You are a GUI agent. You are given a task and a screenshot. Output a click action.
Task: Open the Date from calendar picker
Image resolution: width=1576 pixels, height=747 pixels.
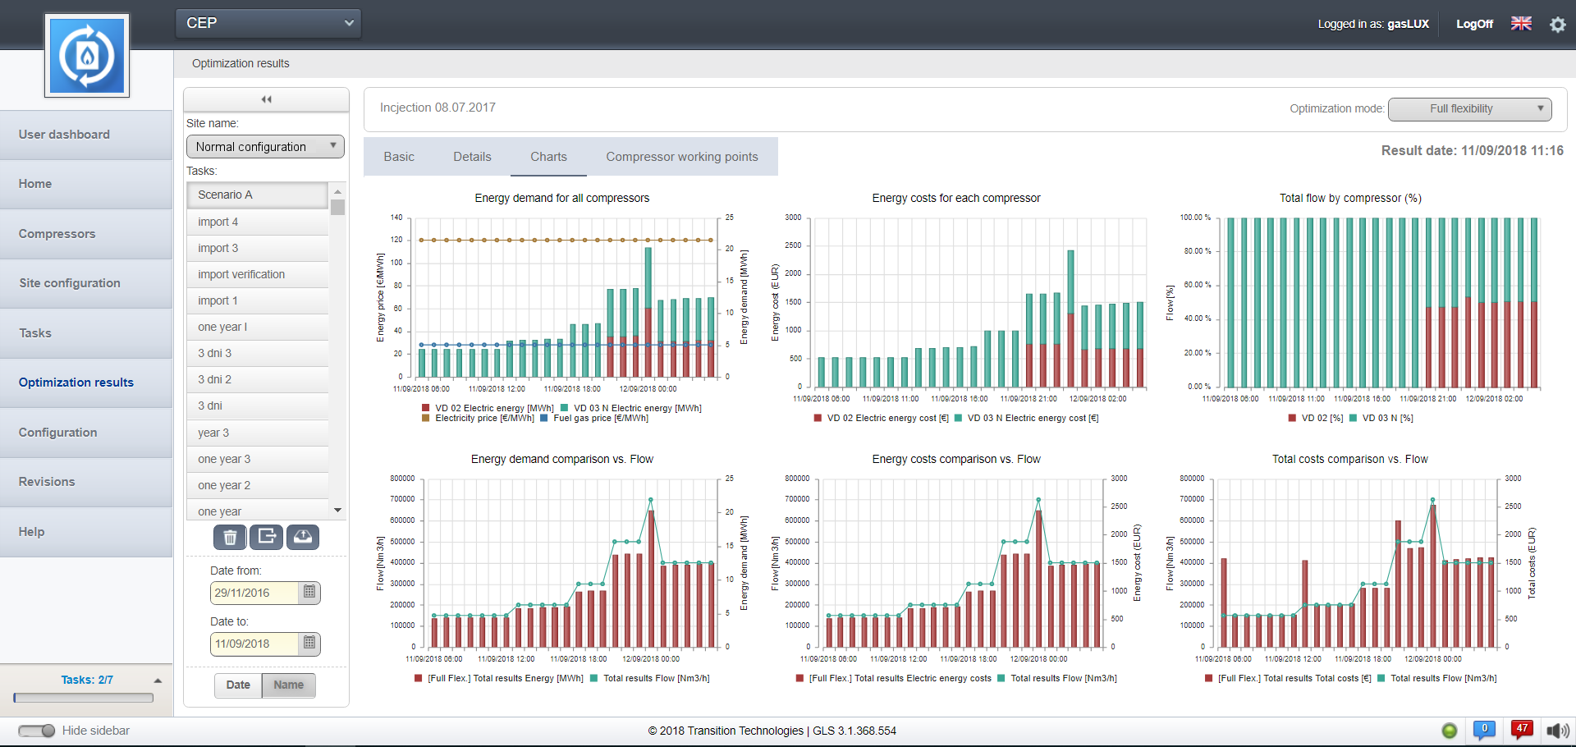click(309, 593)
